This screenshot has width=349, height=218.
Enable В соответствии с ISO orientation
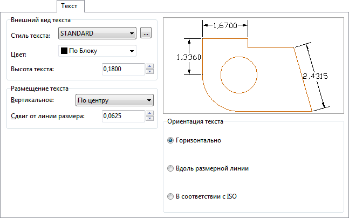click(171, 196)
